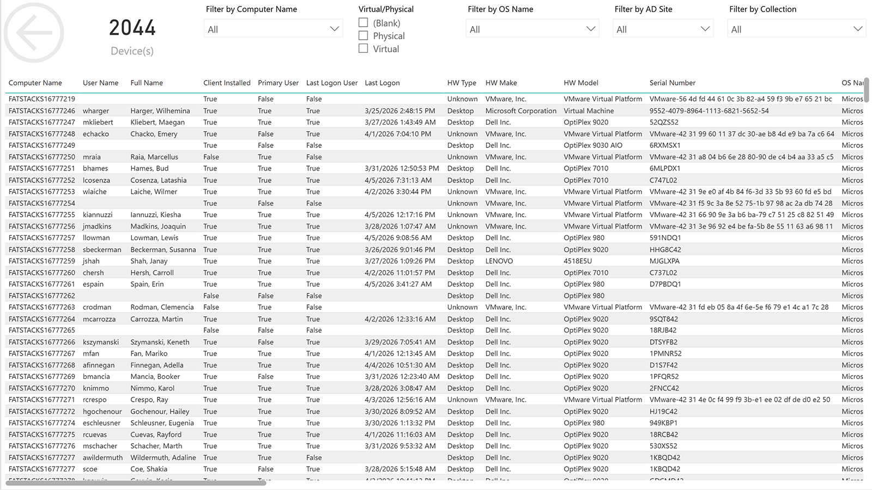The image size is (872, 490).
Task: Click user name bmancia
Action: (x=96, y=377)
